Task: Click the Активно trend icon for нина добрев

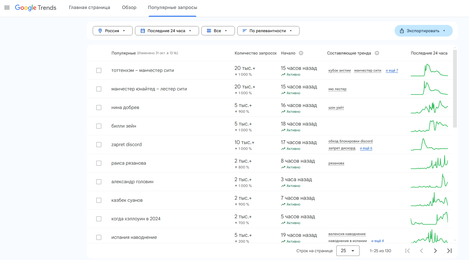Action: (283, 112)
